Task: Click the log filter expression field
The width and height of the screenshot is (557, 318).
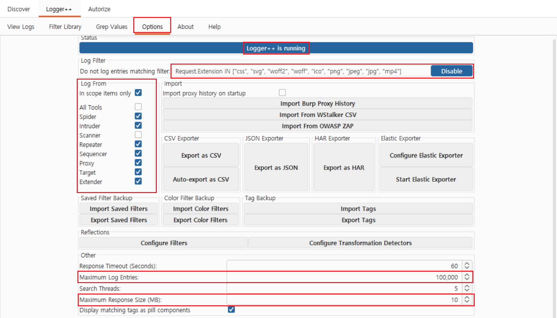Action: (x=302, y=71)
